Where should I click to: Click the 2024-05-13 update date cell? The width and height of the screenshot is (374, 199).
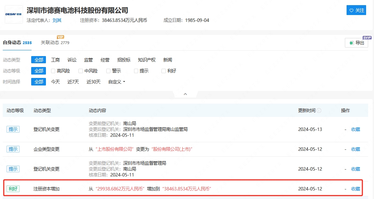coord(310,129)
